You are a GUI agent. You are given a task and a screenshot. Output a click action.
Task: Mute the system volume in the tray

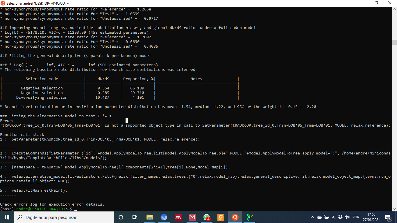tap(348, 217)
